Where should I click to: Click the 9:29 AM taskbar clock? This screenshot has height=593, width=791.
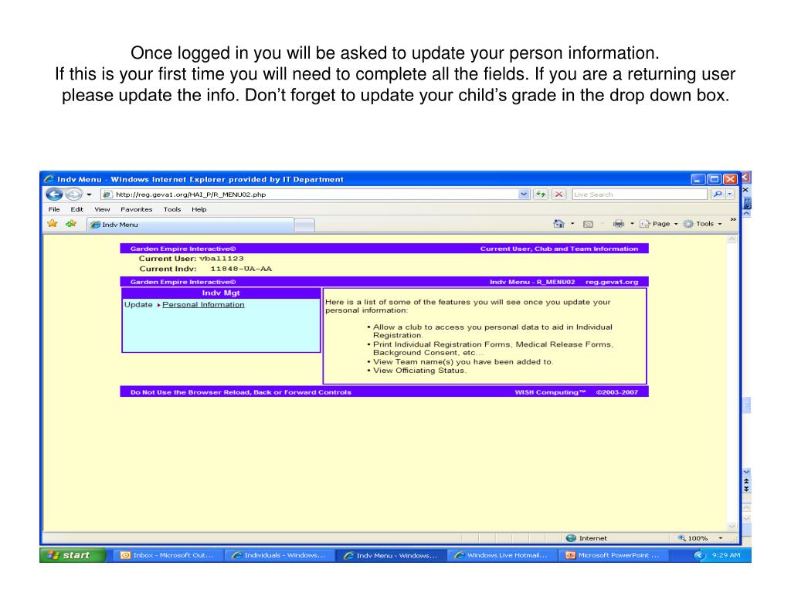click(726, 555)
